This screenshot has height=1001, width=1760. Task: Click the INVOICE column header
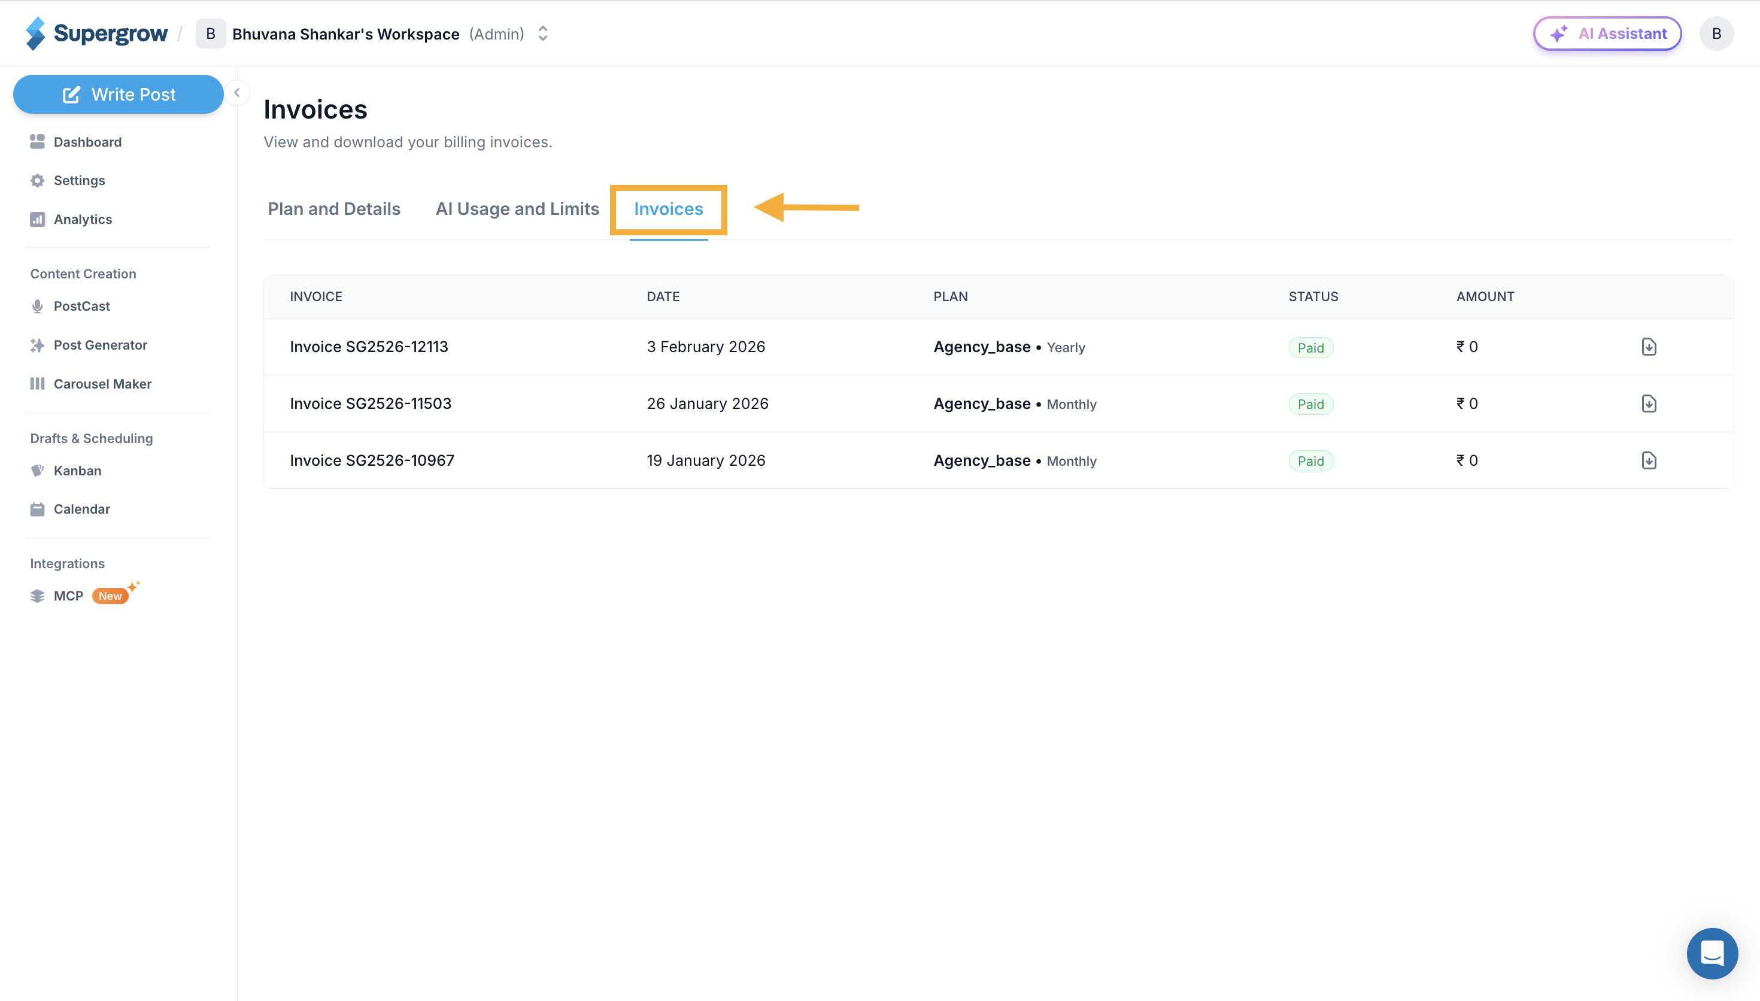(x=315, y=296)
